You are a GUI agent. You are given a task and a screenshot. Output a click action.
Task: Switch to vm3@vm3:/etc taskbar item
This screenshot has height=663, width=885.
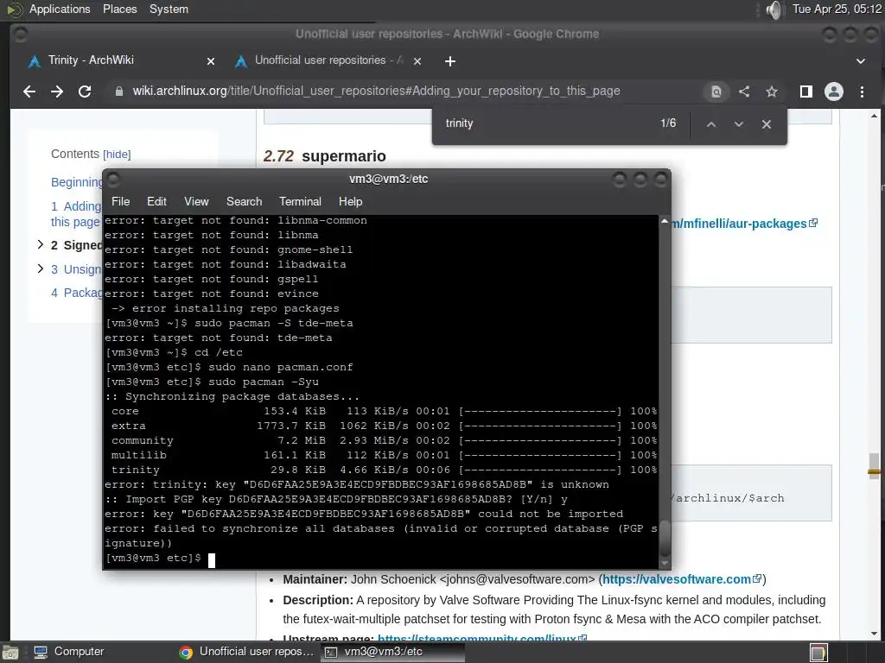[392, 652]
